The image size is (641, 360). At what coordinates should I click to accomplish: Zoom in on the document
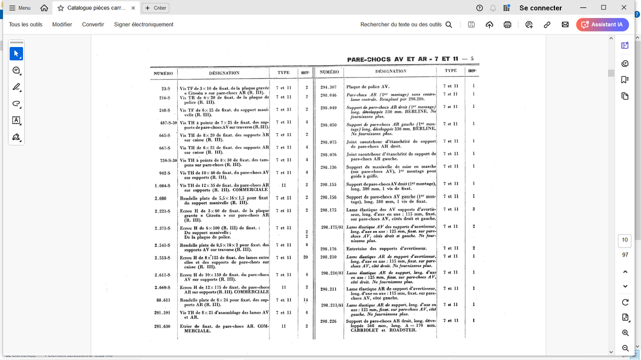point(625,333)
